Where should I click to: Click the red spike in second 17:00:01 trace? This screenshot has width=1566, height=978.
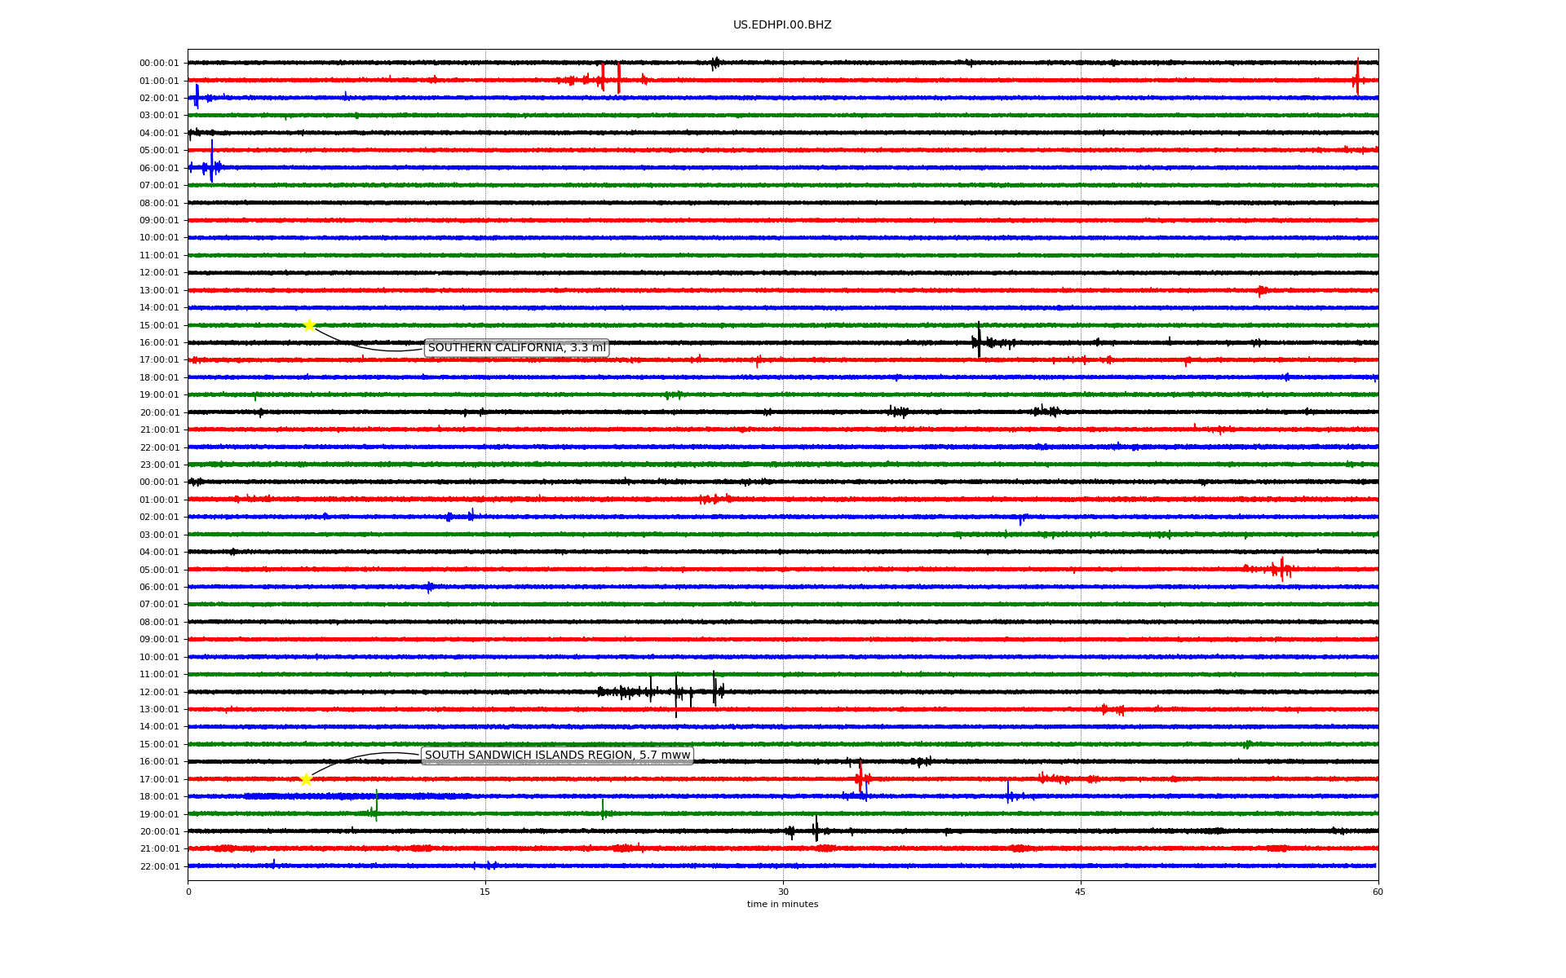860,778
